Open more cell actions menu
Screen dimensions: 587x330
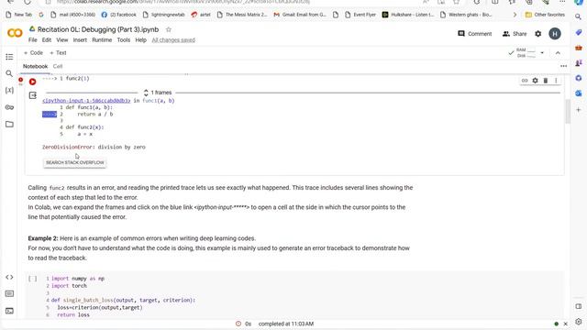coord(556,81)
